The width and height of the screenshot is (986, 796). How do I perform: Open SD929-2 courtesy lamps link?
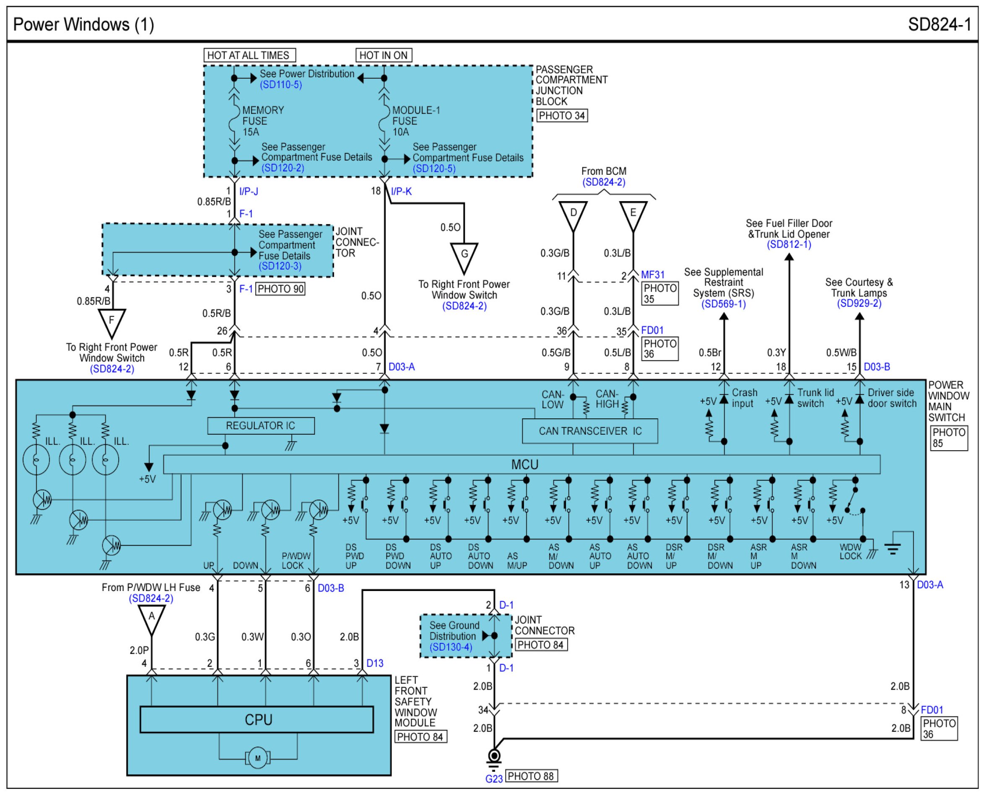[859, 303]
